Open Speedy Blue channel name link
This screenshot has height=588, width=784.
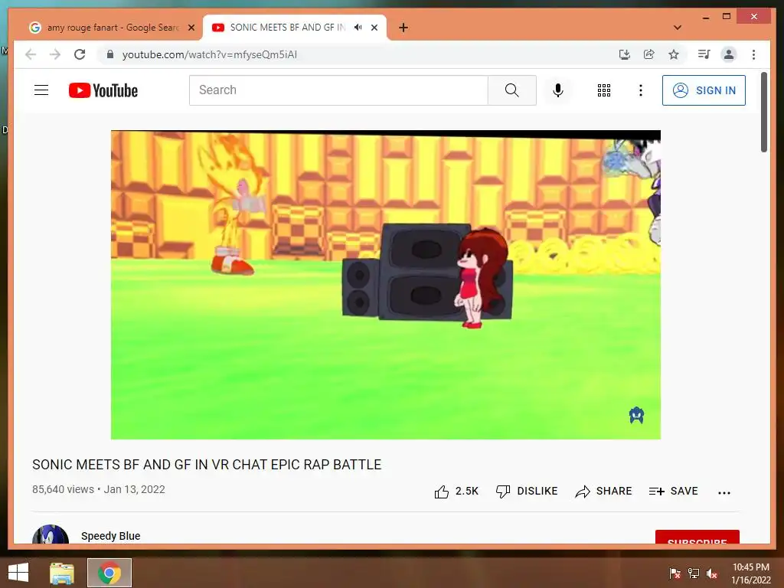110,536
